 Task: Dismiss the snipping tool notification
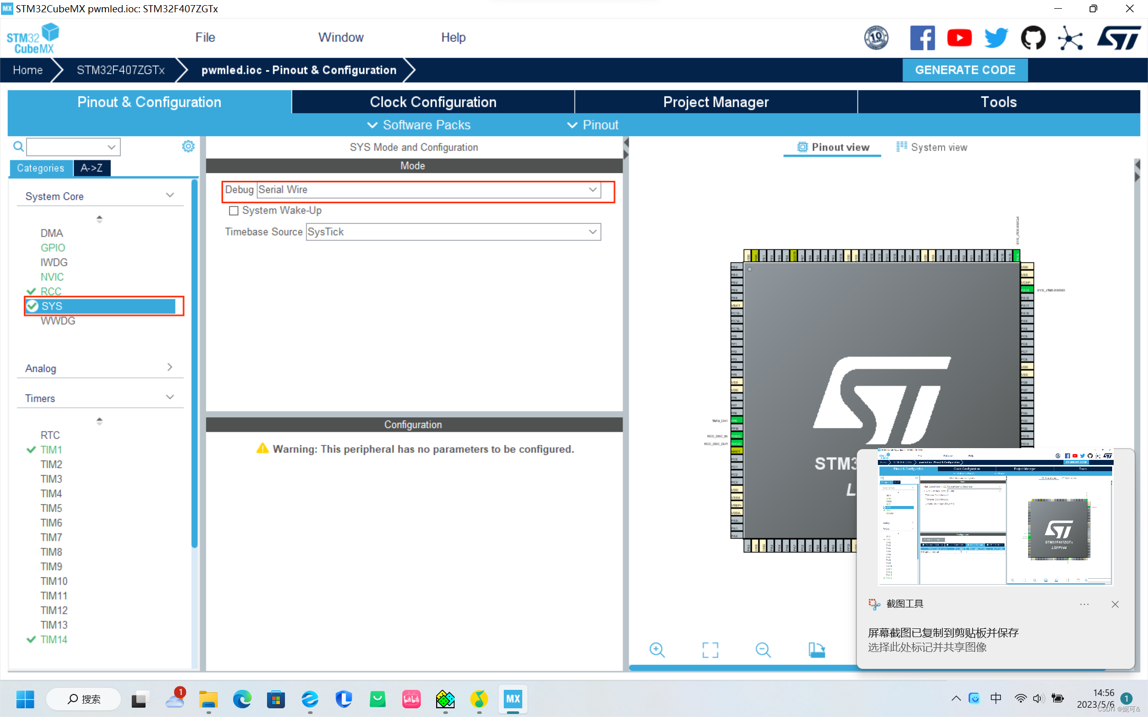pyautogui.click(x=1115, y=604)
